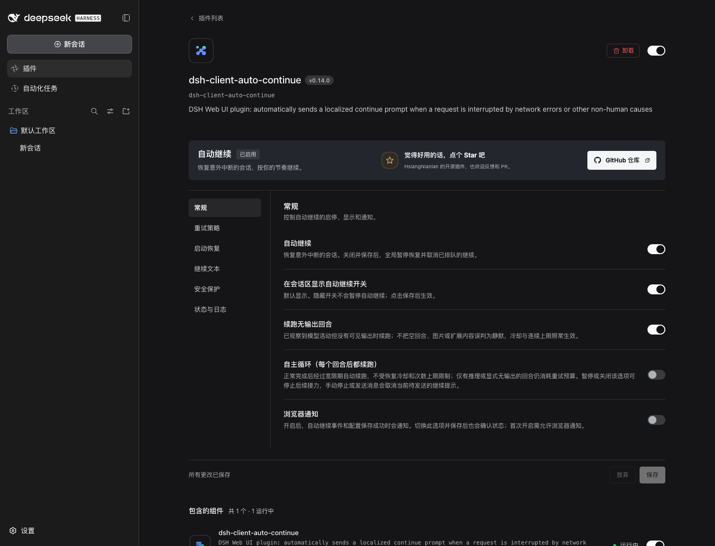Enable the 自主循环 switch
The width and height of the screenshot is (715, 546).
656,375
